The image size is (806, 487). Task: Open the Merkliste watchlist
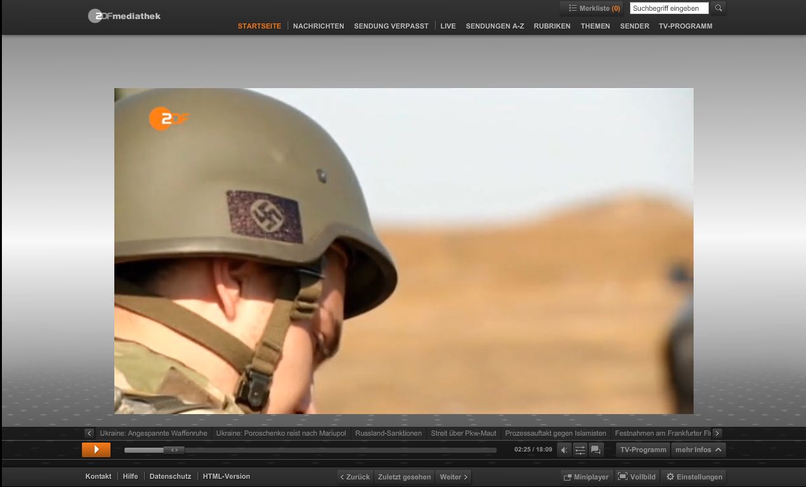pos(591,9)
